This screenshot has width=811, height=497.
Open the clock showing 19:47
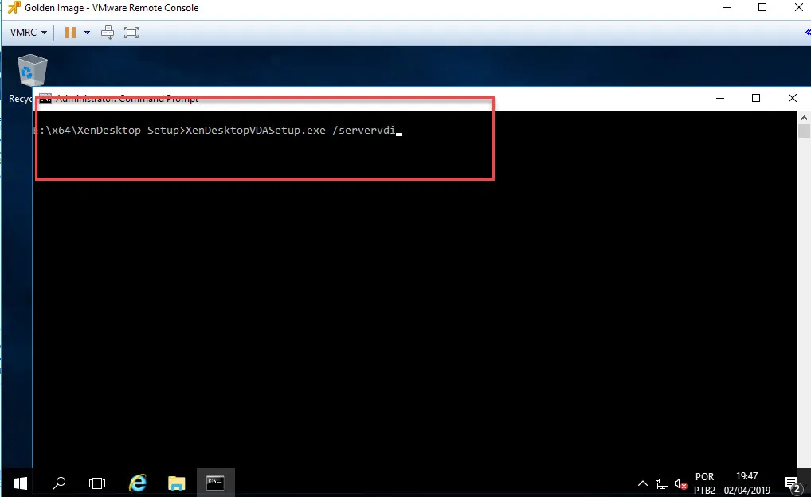(x=747, y=483)
